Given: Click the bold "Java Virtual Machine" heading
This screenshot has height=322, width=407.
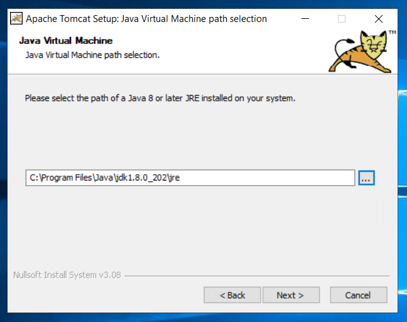Looking at the screenshot, I should point(66,40).
